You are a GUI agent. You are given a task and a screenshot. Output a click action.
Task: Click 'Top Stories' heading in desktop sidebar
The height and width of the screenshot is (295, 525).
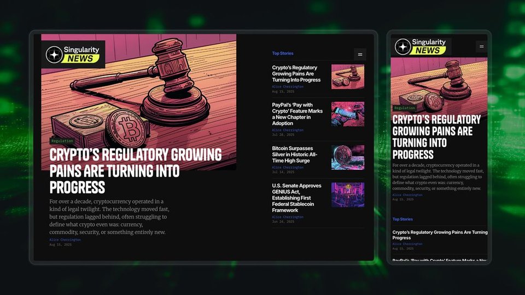[x=283, y=53]
